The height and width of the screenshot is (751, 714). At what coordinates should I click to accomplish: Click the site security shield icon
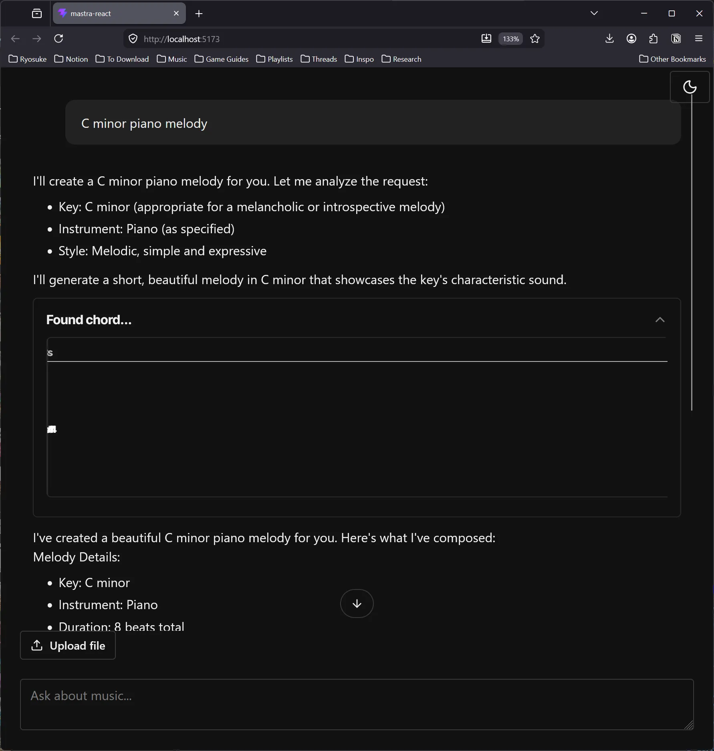point(133,38)
